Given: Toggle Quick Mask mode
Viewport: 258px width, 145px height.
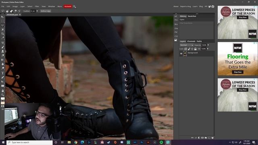Looking at the screenshot, I should (x=2, y=106).
